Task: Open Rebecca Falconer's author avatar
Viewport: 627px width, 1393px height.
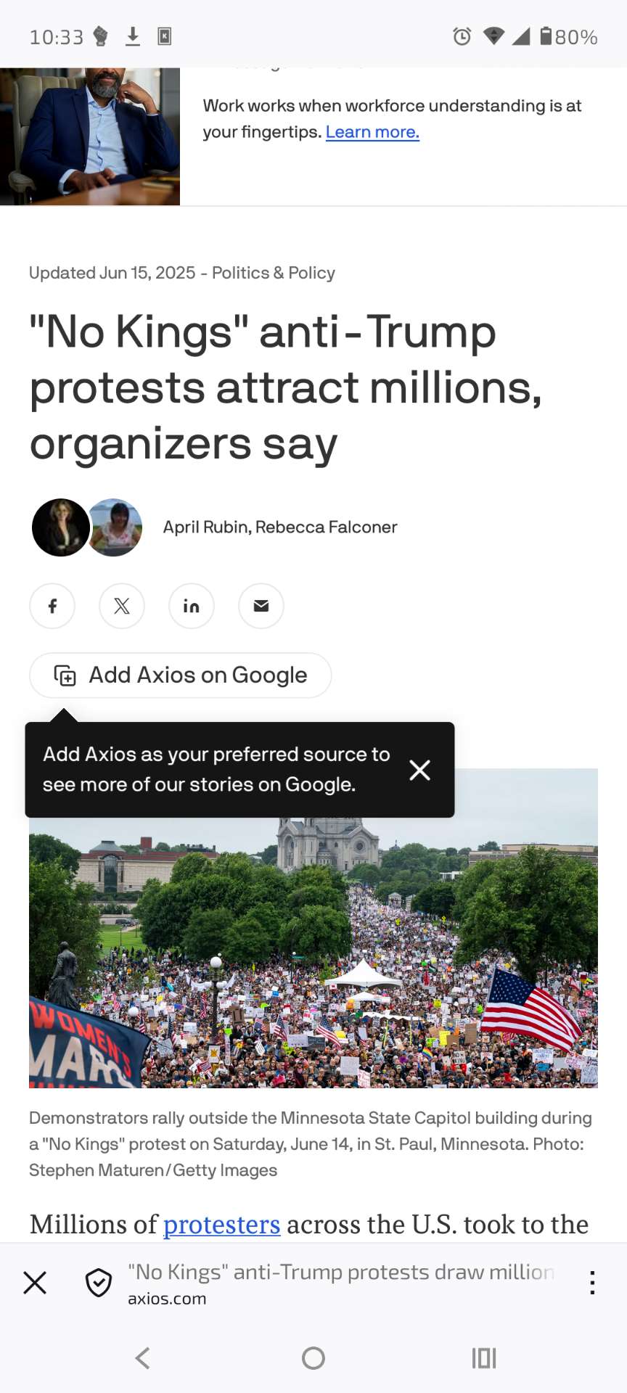Action: coord(115,527)
